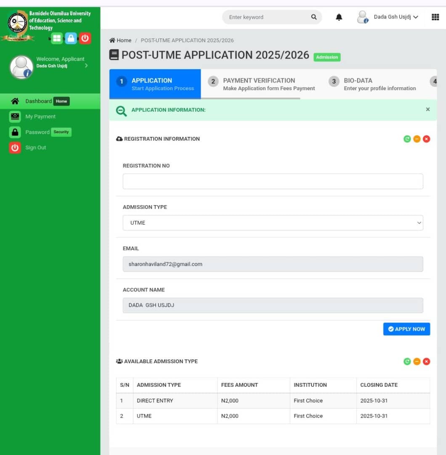This screenshot has width=446, height=455.
Task: Click the green refresh icon in Registration Information
Action: (x=407, y=139)
